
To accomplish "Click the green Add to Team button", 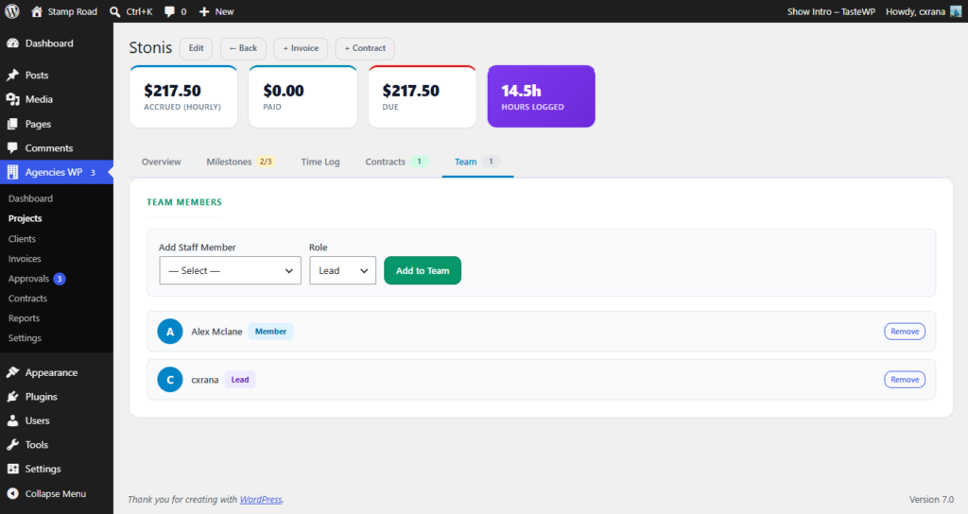I will tap(423, 270).
